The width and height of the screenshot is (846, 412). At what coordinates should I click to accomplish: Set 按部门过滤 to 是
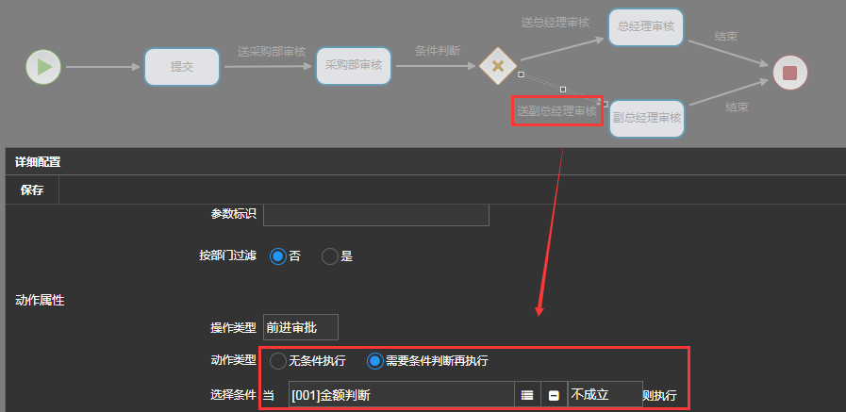(330, 256)
